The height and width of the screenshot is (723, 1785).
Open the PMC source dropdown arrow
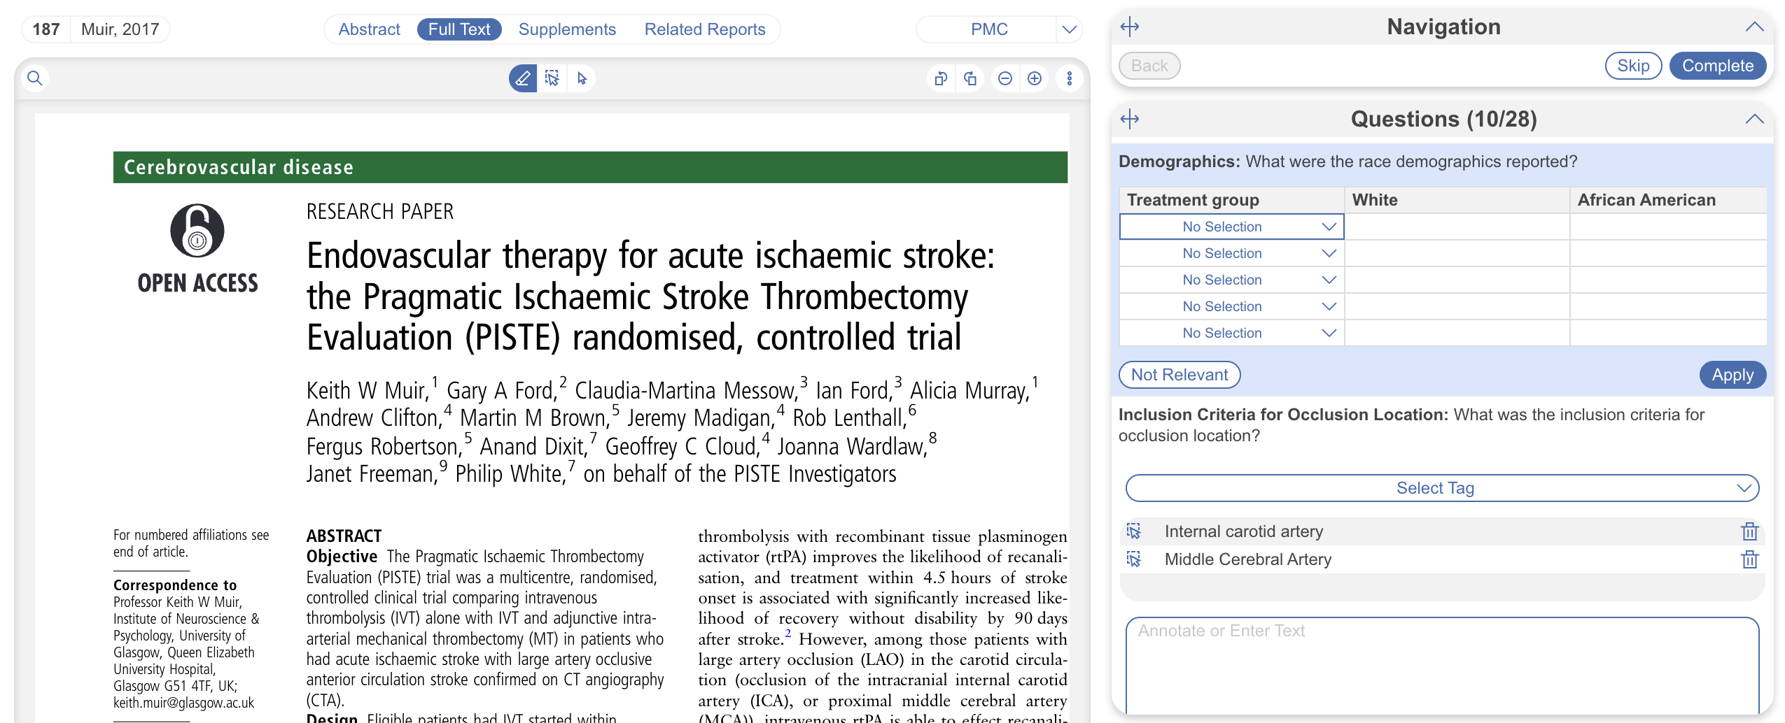pos(1069,29)
